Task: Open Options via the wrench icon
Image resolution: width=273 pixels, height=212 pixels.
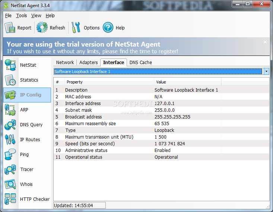Action: coord(76,27)
